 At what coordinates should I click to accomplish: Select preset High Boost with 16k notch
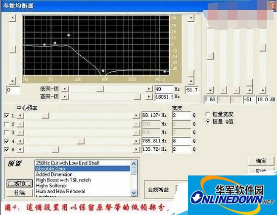(63, 180)
